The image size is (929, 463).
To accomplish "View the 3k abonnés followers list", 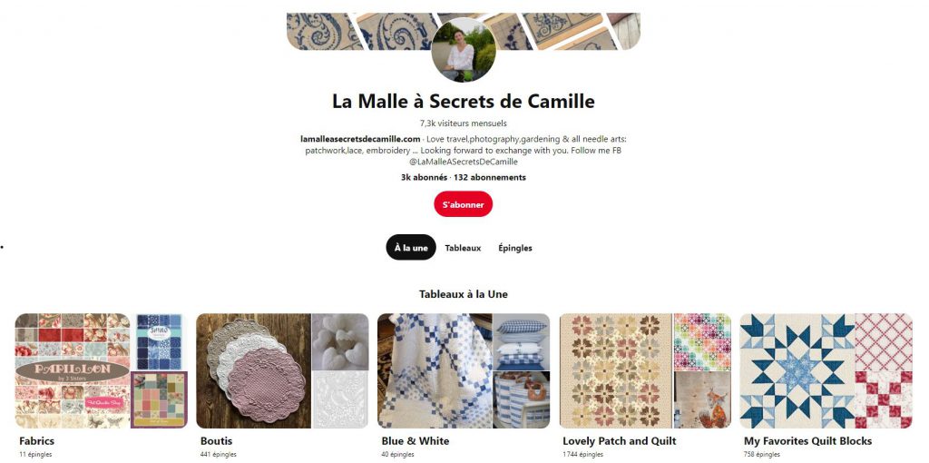I will [x=425, y=177].
